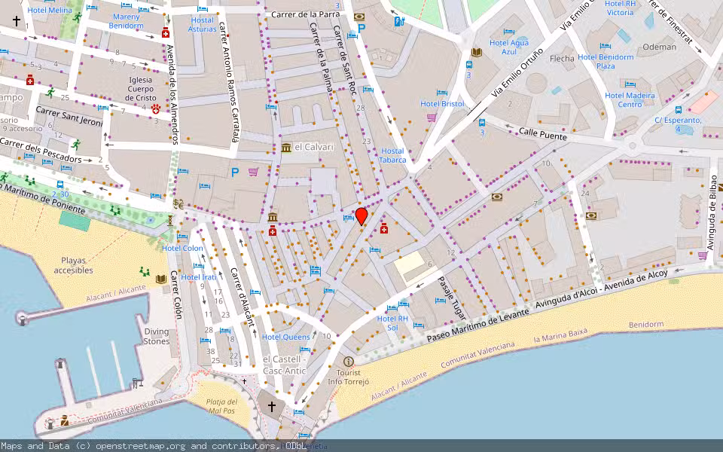The height and width of the screenshot is (452, 723).
Task: Select the pharmacy icon on the far-left street
Action: [30, 81]
